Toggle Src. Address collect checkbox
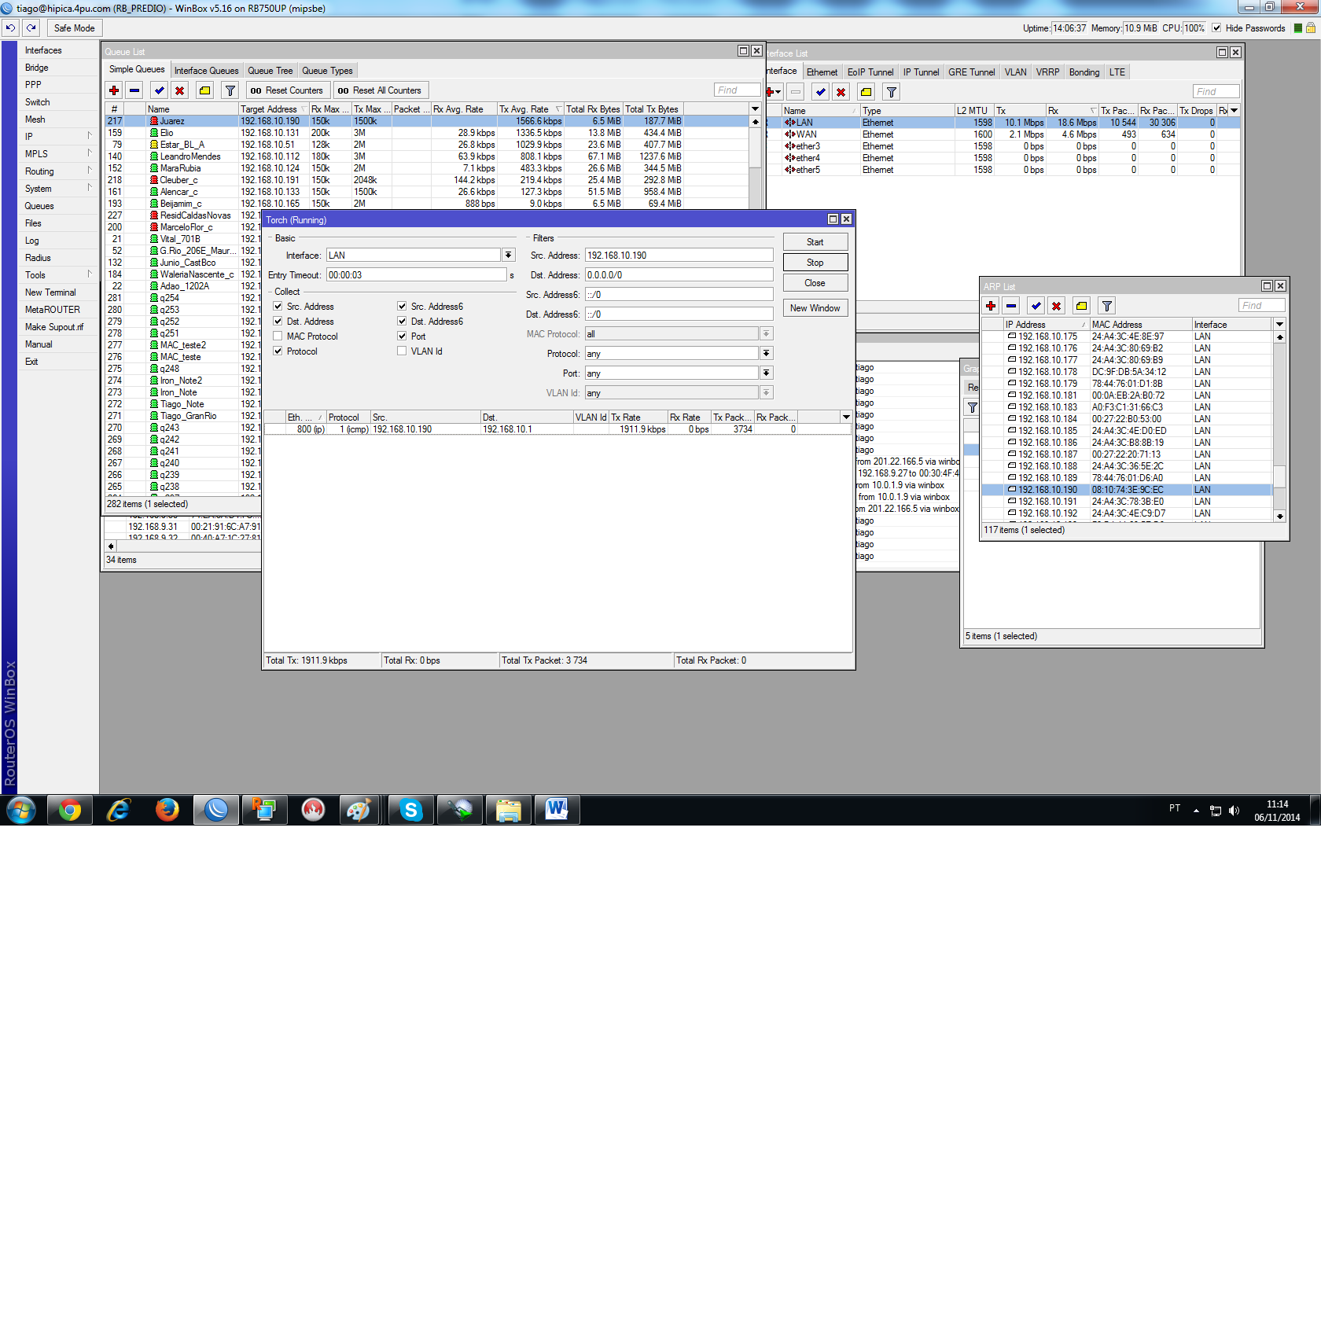The image size is (1321, 1324). click(278, 307)
